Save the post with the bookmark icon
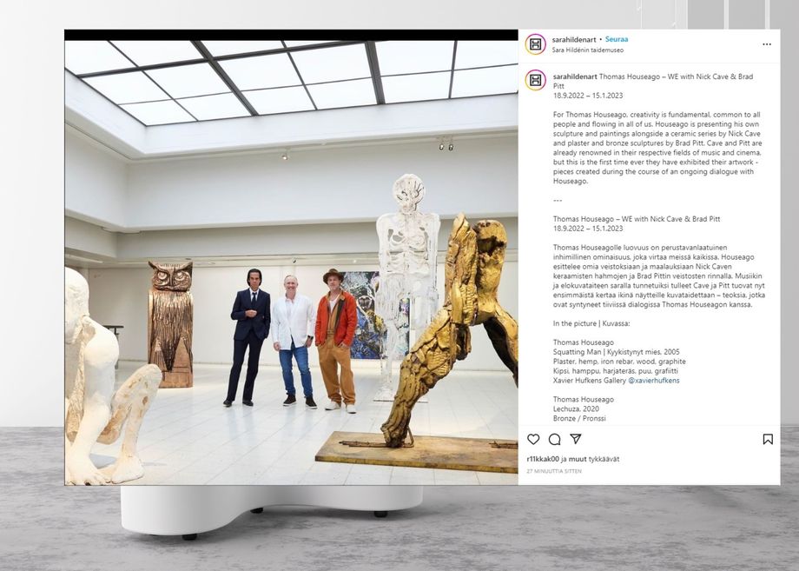 tap(768, 439)
